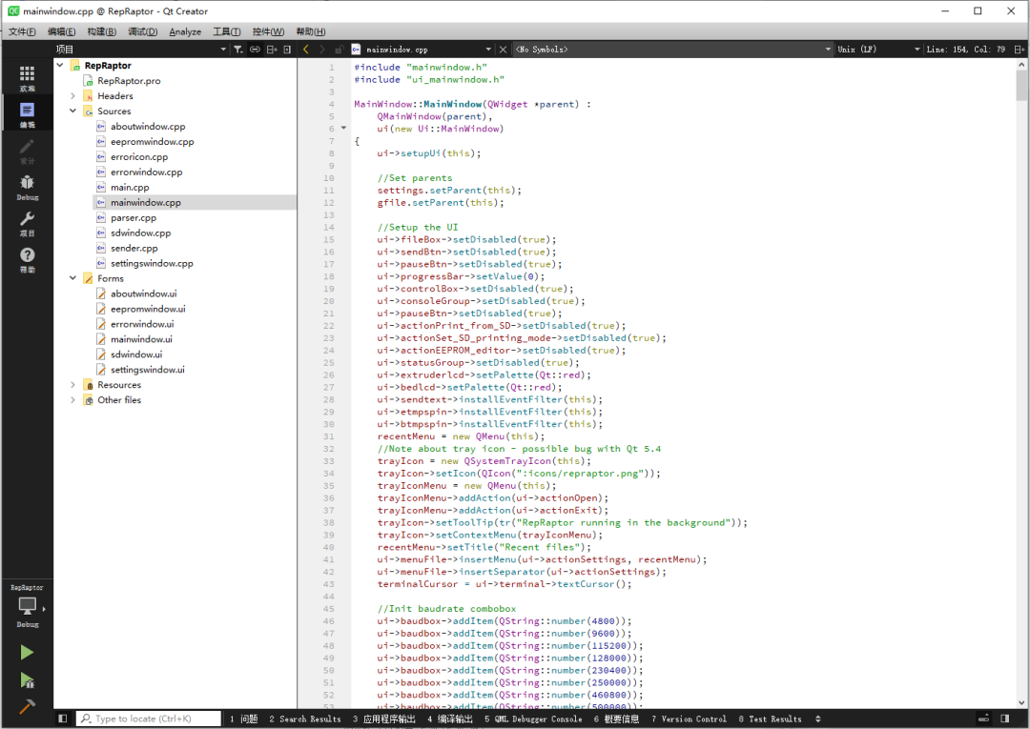
Task: Open the 4 编译输出 pane
Action: point(450,719)
